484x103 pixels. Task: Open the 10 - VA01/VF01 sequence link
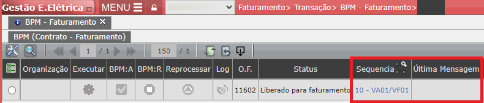[382, 90]
